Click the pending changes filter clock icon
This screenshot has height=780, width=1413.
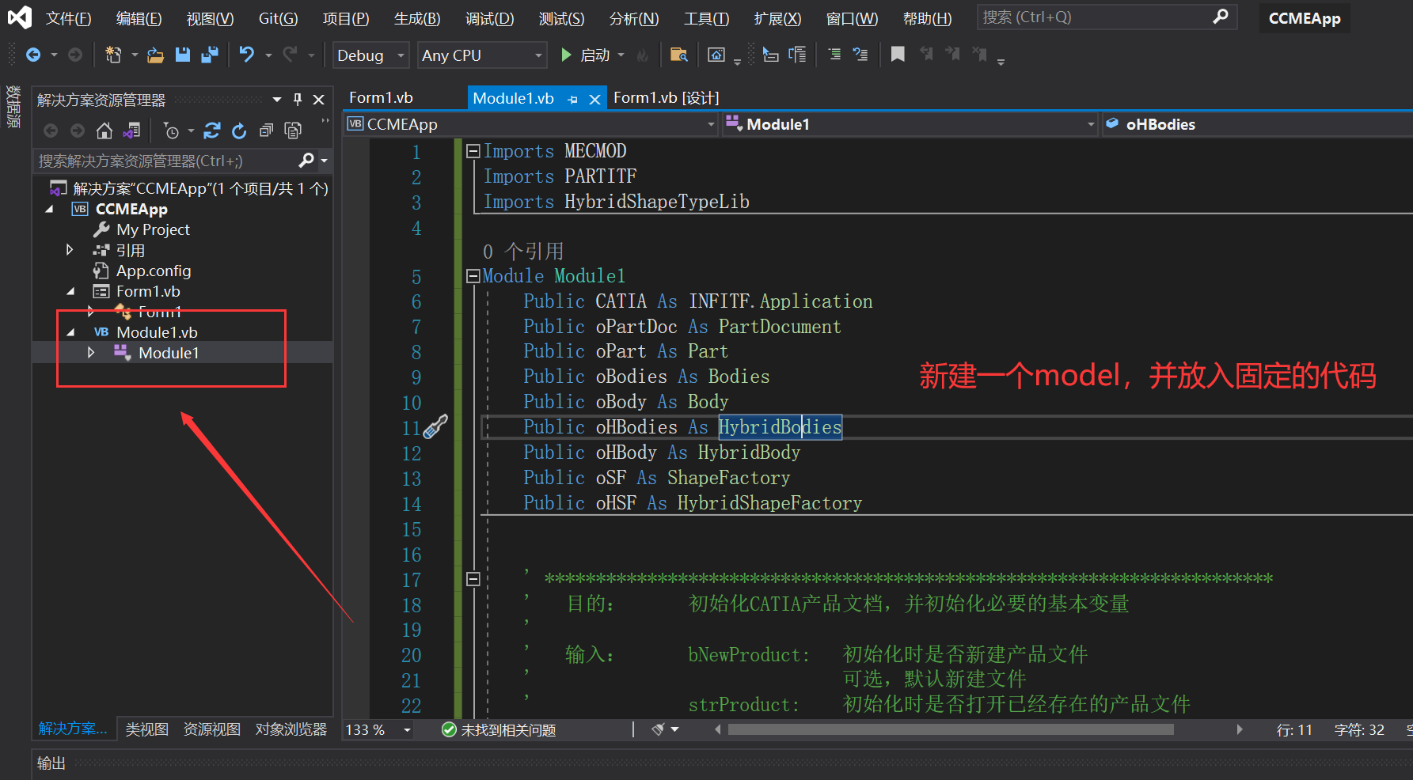(x=172, y=131)
